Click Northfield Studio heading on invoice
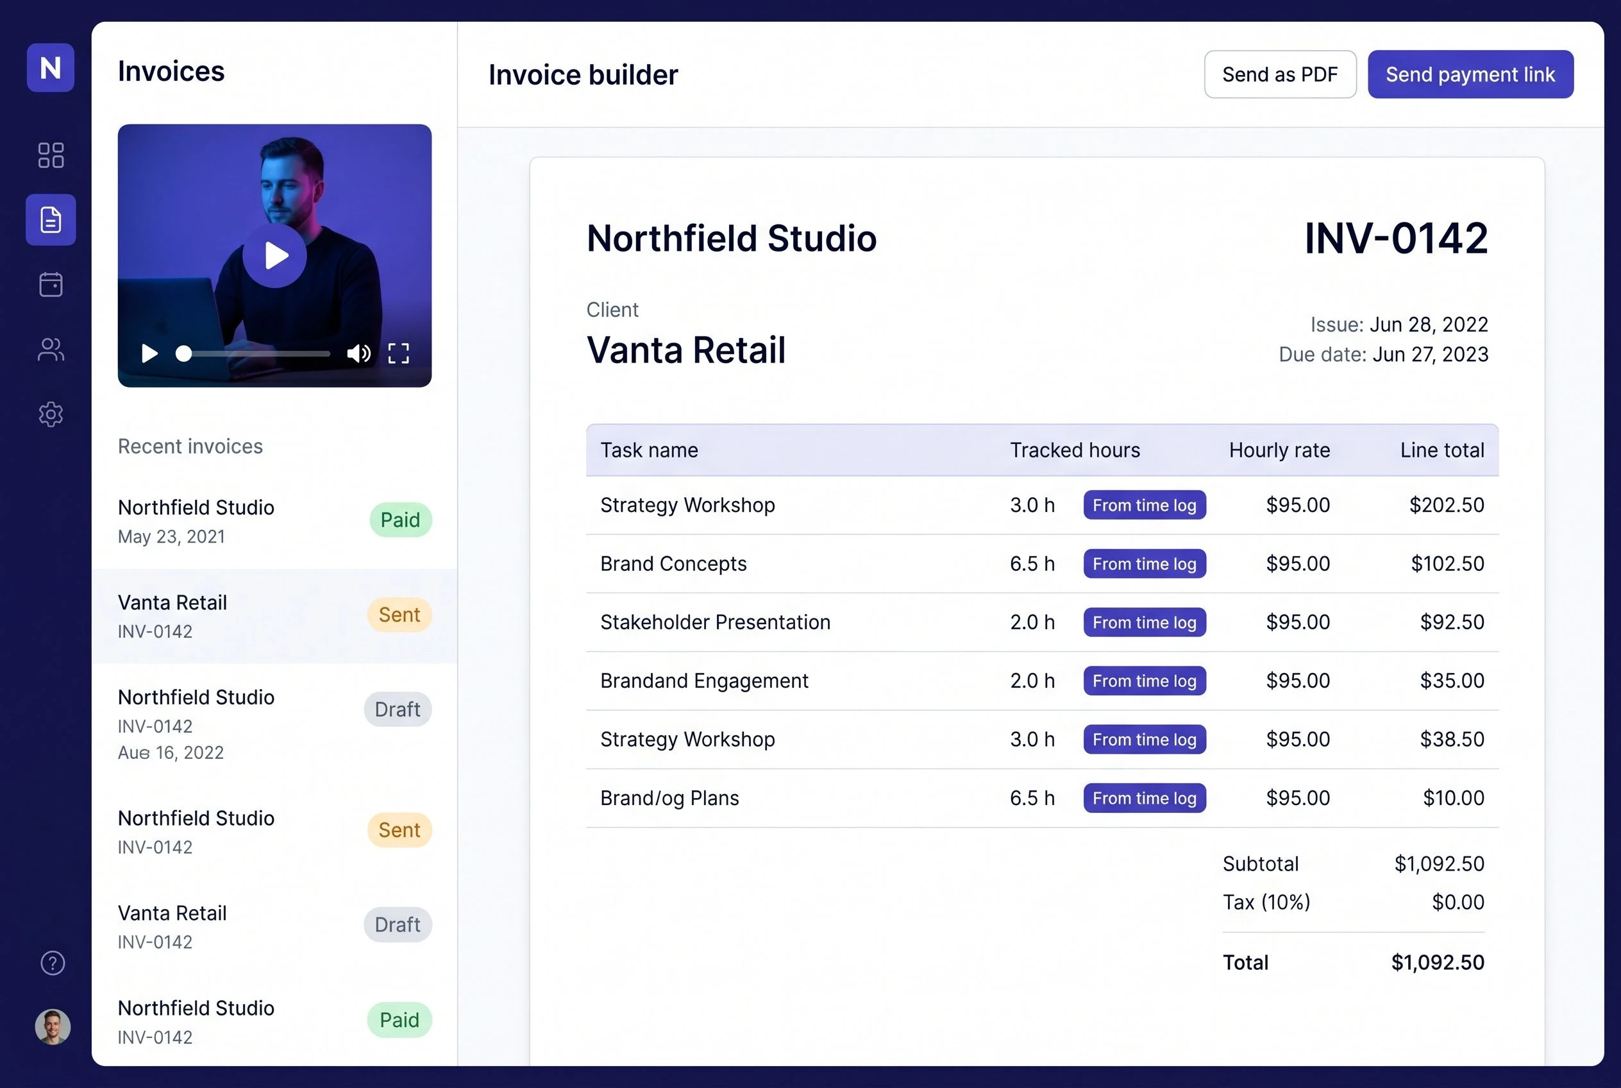The image size is (1621, 1088). click(732, 238)
